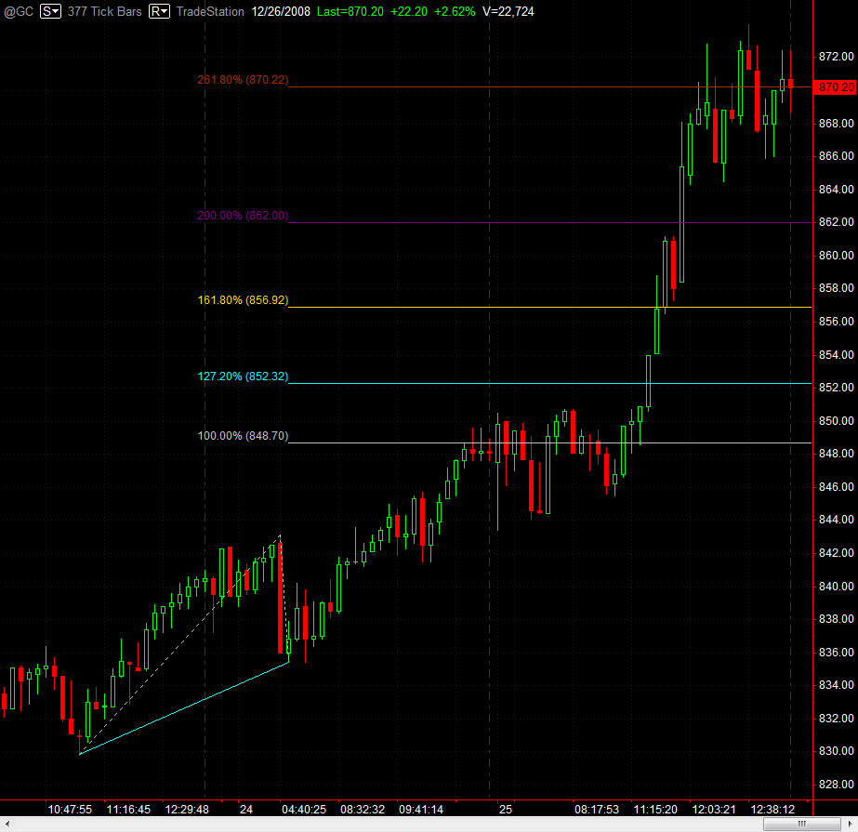Click the 12:03:21 time axis label

pyautogui.click(x=714, y=809)
